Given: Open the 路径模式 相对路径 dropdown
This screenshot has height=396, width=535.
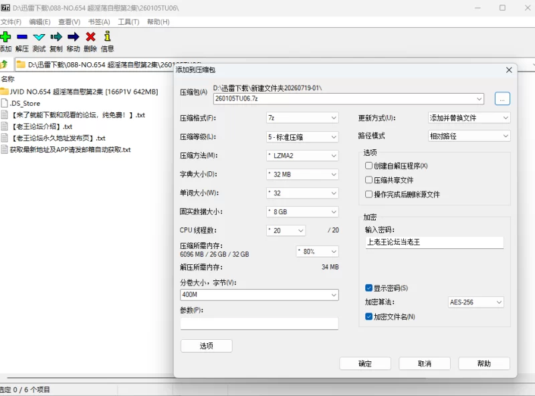Looking at the screenshot, I should pyautogui.click(x=469, y=136).
